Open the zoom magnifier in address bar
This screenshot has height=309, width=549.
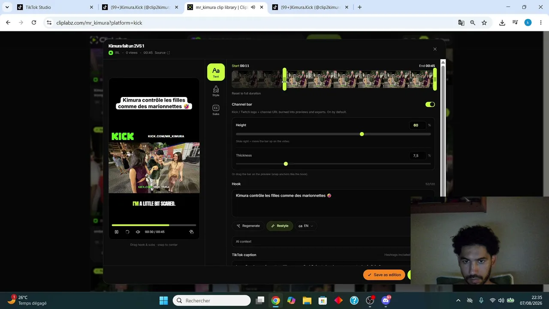tap(473, 23)
